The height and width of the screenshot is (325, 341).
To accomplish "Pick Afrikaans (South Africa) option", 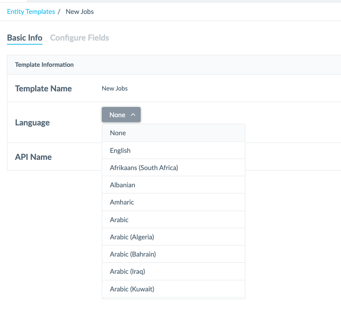I will pyautogui.click(x=173, y=168).
